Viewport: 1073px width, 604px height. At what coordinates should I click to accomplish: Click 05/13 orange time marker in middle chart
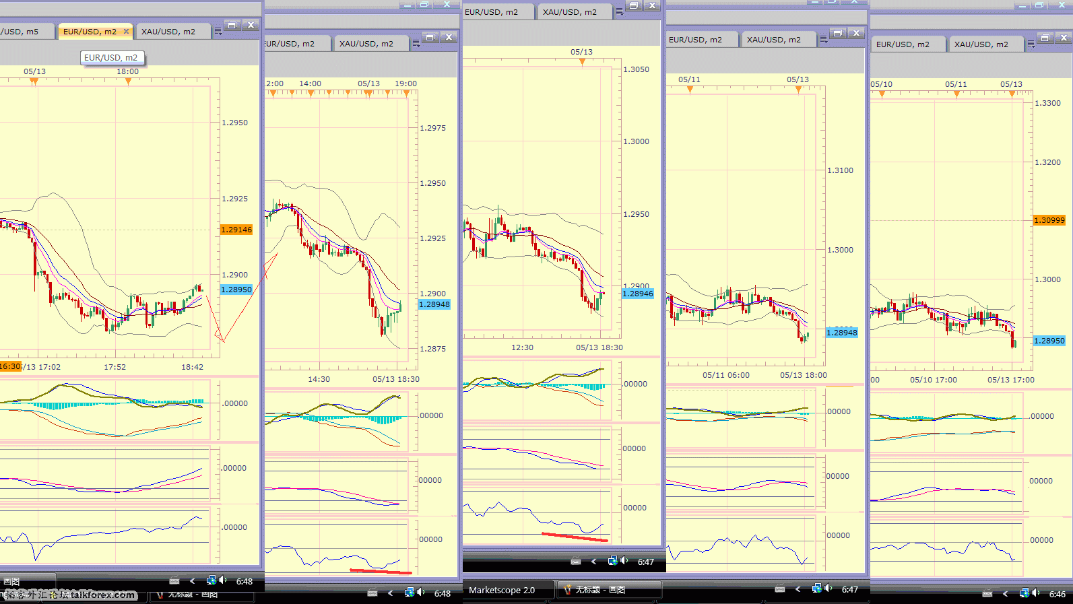pyautogui.click(x=582, y=62)
